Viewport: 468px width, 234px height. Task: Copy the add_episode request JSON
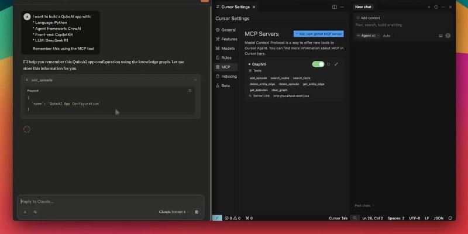(190, 91)
